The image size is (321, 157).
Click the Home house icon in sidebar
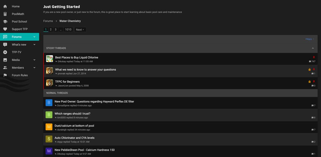pos(5,6)
